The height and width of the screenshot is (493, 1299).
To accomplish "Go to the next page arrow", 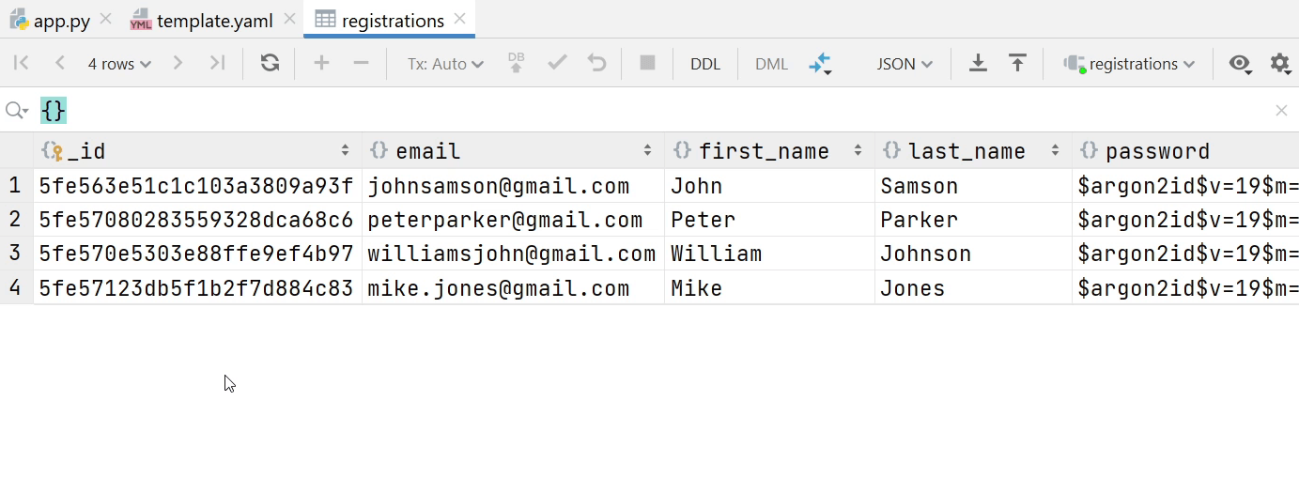I will tap(178, 63).
